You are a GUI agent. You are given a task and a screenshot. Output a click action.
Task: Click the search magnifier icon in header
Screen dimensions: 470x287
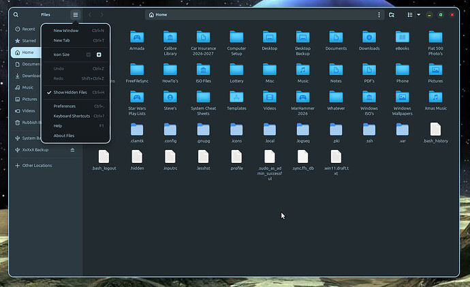click(x=16, y=14)
